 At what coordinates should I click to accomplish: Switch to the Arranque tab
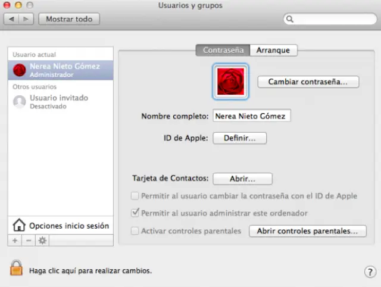pyautogui.click(x=273, y=51)
